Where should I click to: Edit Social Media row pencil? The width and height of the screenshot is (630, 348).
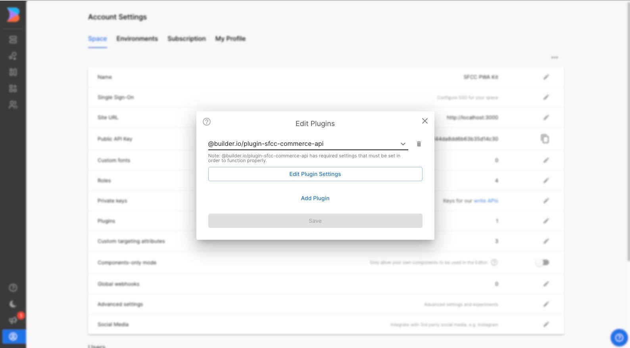tap(546, 324)
